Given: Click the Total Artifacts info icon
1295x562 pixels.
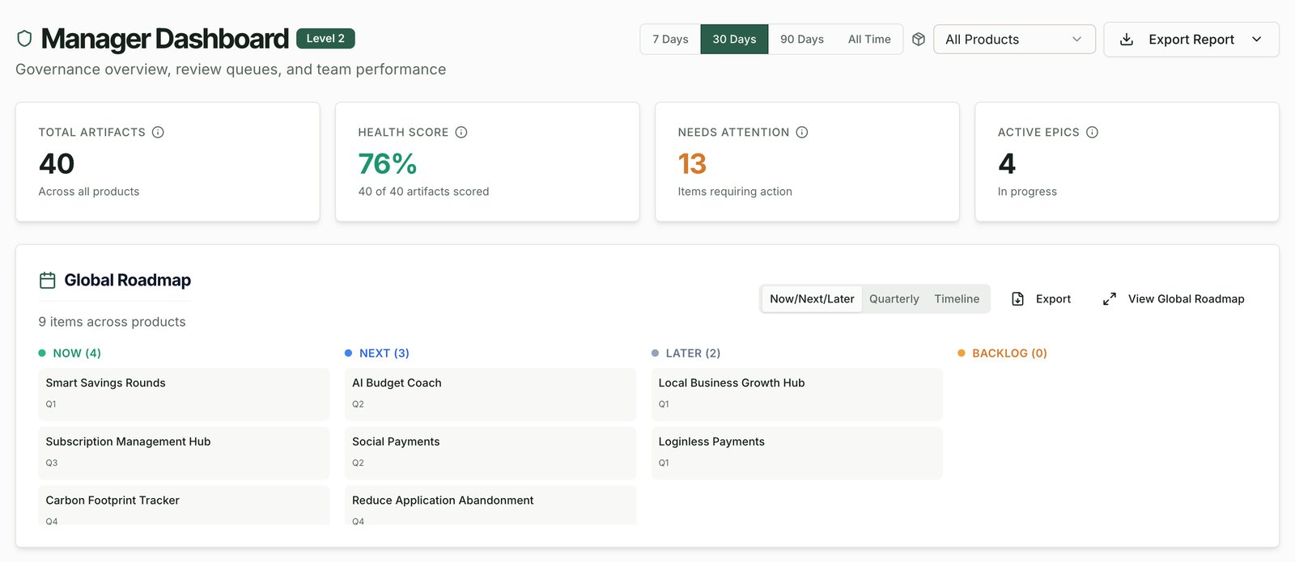Looking at the screenshot, I should [158, 132].
